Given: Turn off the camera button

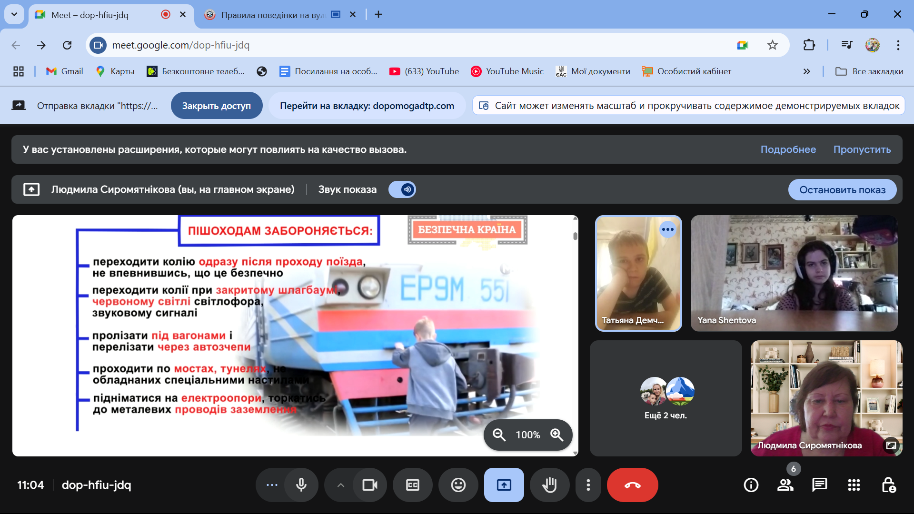Looking at the screenshot, I should pyautogui.click(x=369, y=485).
